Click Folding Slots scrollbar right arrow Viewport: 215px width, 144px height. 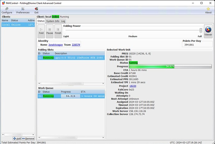(x=103, y=84)
